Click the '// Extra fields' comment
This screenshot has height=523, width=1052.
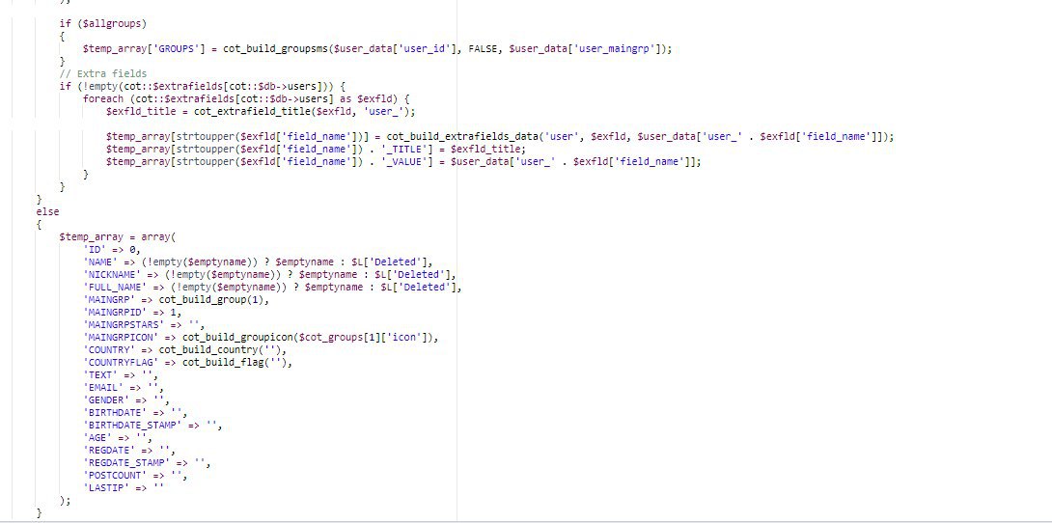click(102, 73)
